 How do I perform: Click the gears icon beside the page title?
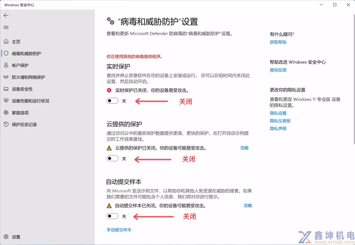[x=110, y=21]
